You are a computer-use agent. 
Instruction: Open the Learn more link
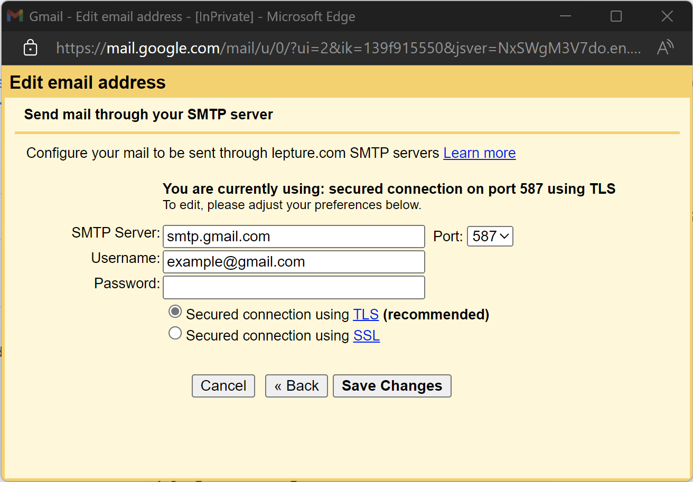(x=480, y=153)
